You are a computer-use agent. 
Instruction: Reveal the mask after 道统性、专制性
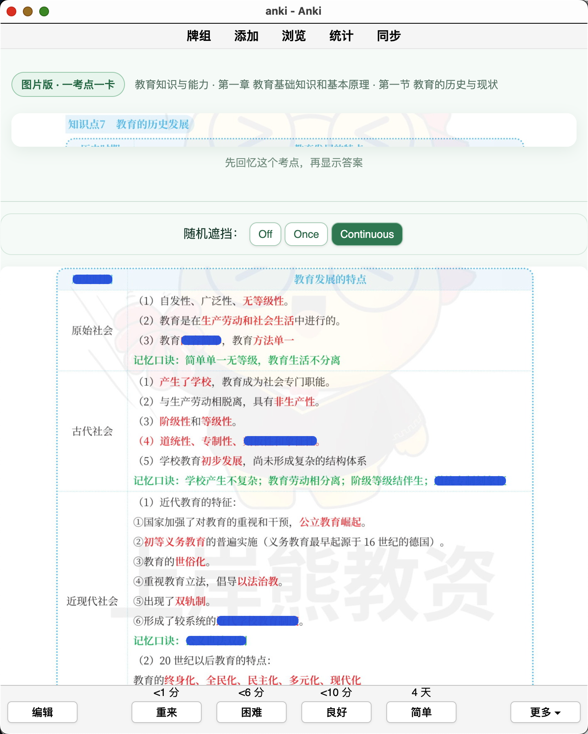(281, 441)
